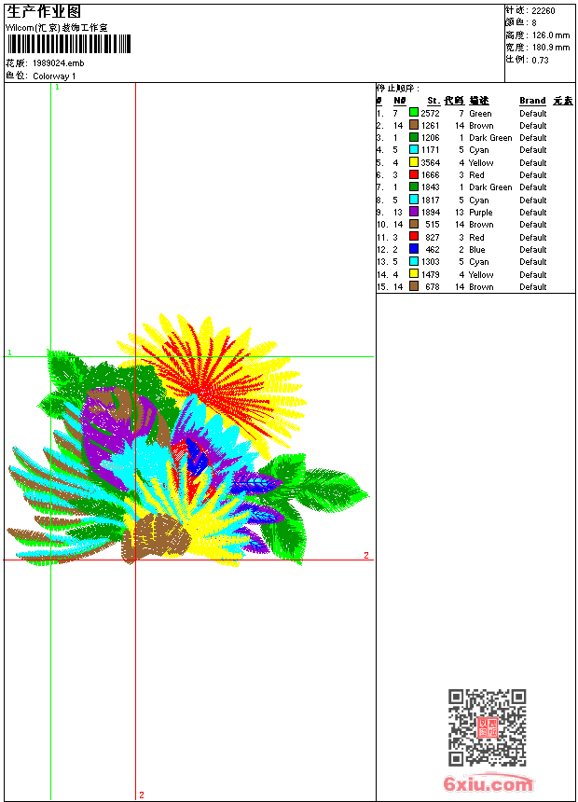The image size is (578, 802).
Task: Click the 'Purple' color description
Action: tap(481, 213)
